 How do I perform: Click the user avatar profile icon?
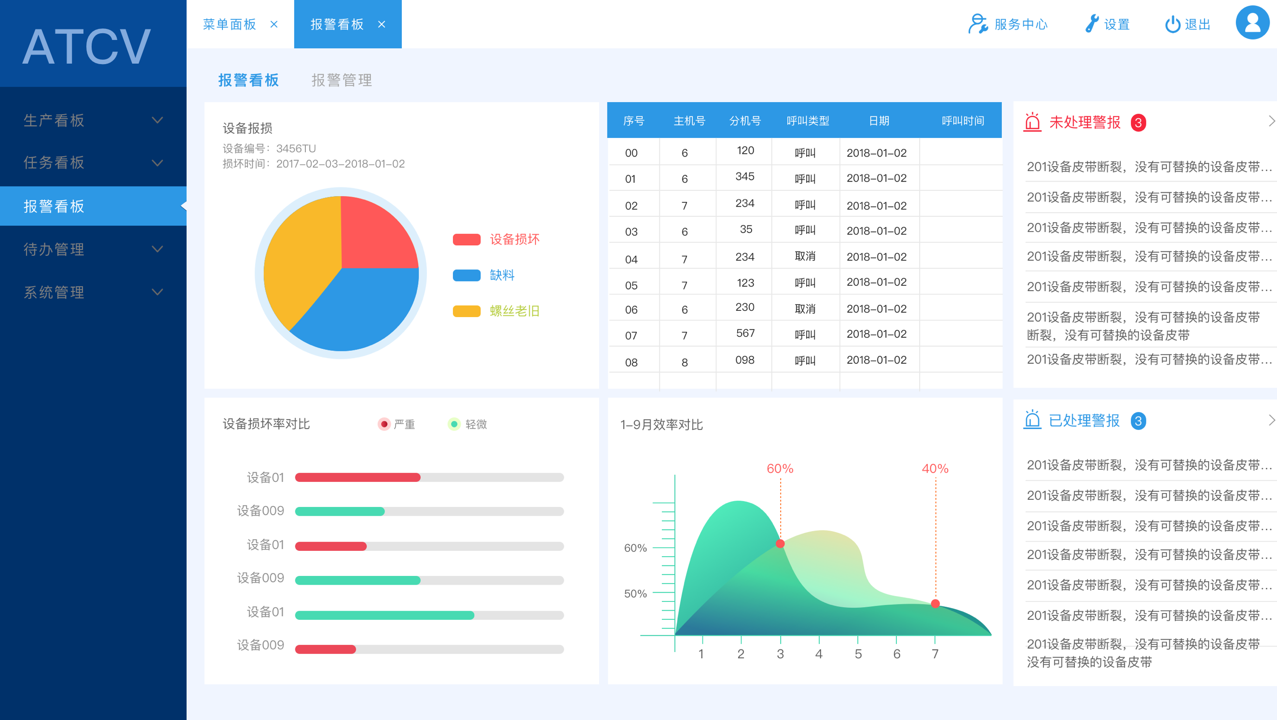coord(1252,23)
